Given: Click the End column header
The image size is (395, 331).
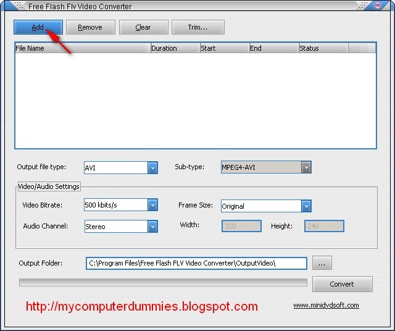Looking at the screenshot, I should [274, 48].
